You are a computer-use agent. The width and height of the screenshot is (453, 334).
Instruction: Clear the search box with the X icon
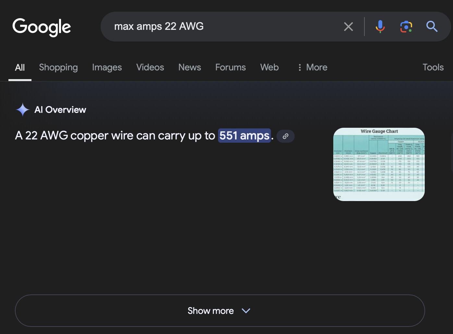pos(348,27)
